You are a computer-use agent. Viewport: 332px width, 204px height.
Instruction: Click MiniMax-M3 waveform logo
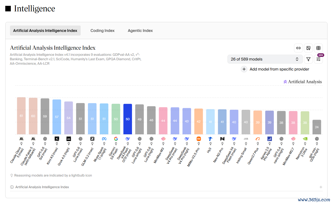point(163,139)
